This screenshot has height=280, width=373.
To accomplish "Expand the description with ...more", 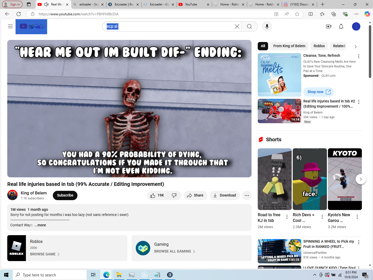I will click(x=40, y=225).
